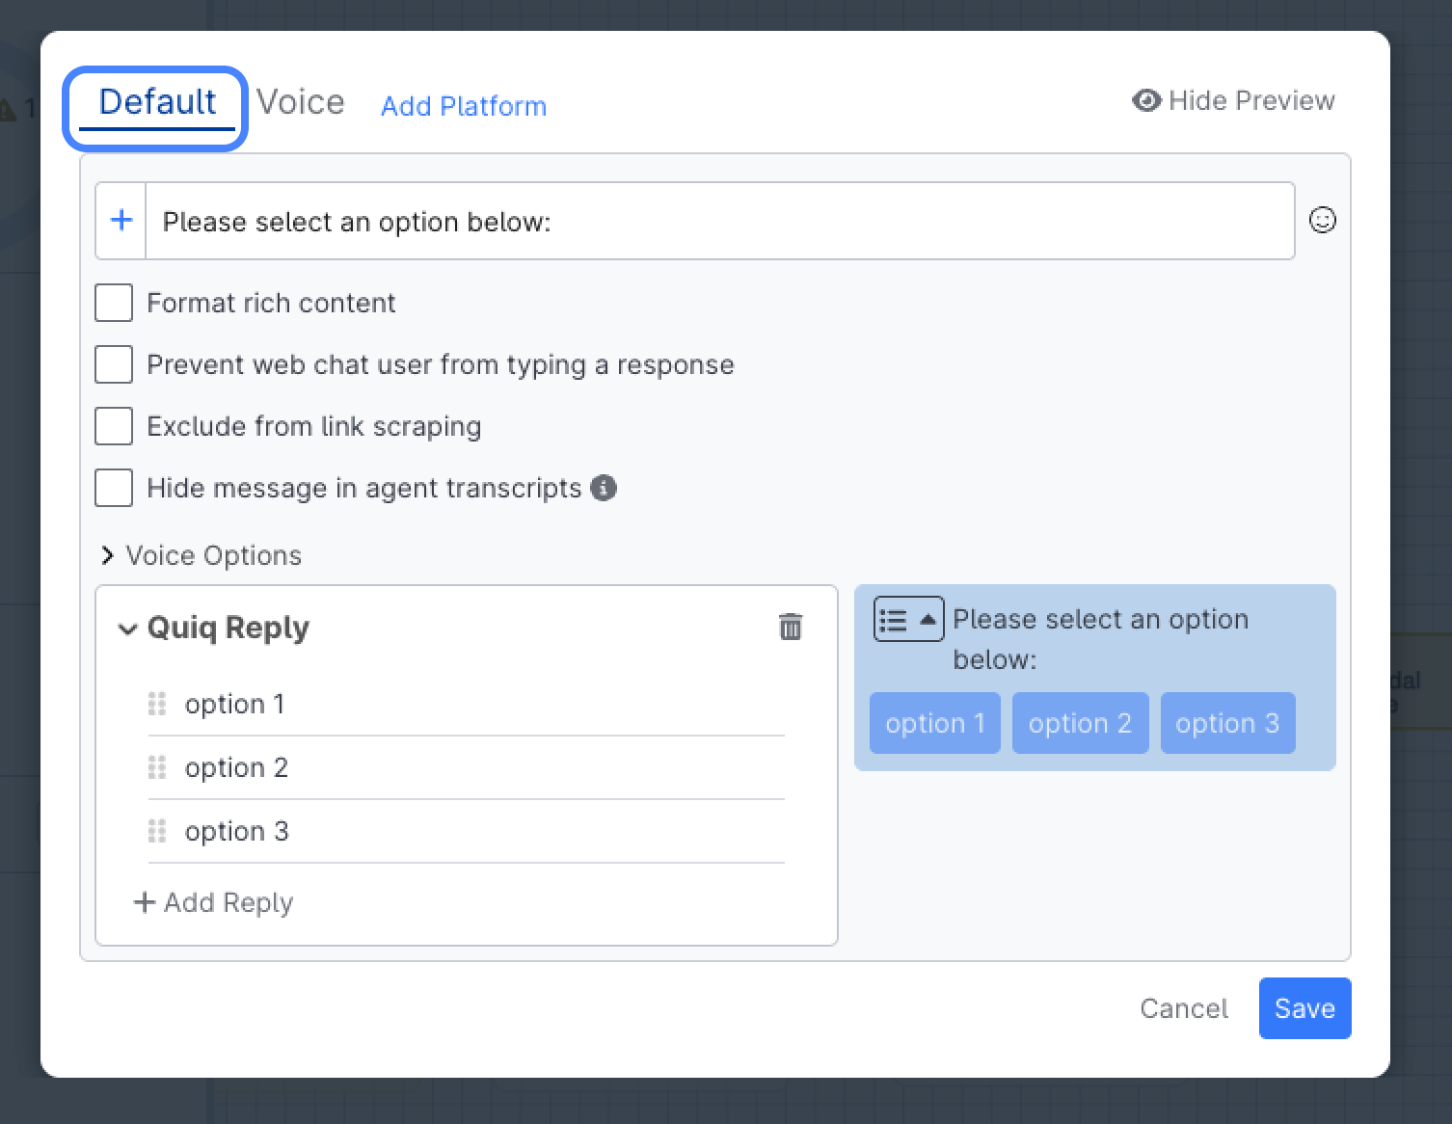The height and width of the screenshot is (1124, 1452).
Task: Toggle Hide message in agent transcripts checkbox
Action: pyautogui.click(x=114, y=488)
